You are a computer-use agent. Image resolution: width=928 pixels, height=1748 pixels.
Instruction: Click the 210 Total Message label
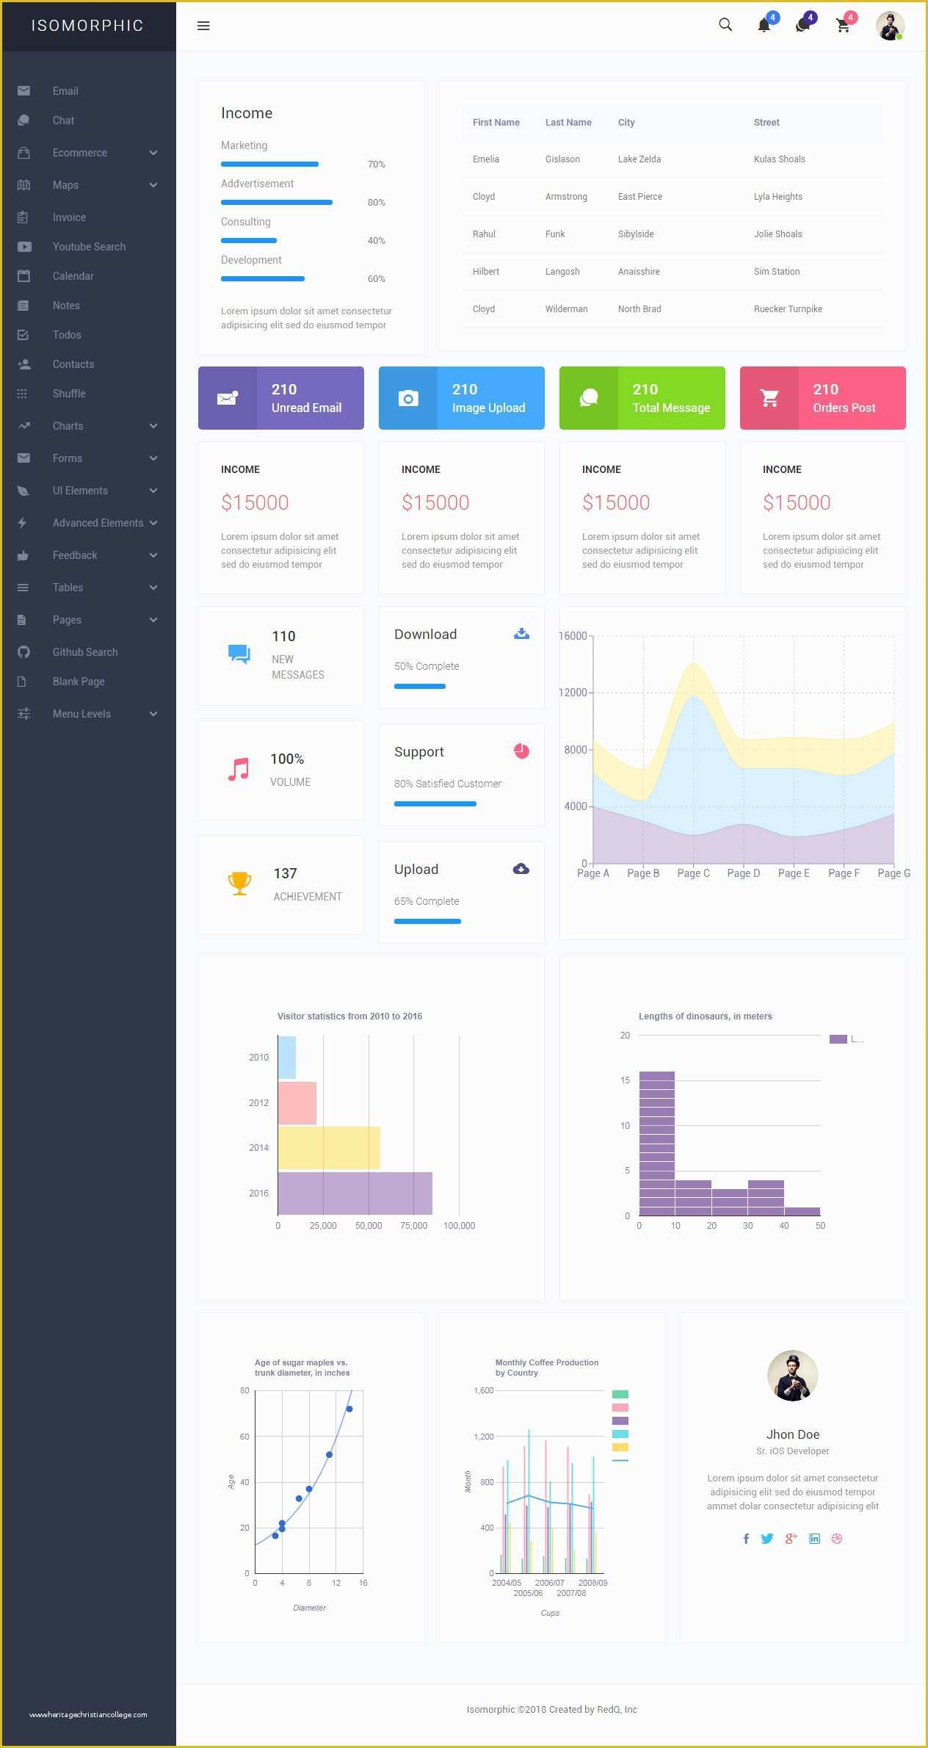tap(671, 398)
